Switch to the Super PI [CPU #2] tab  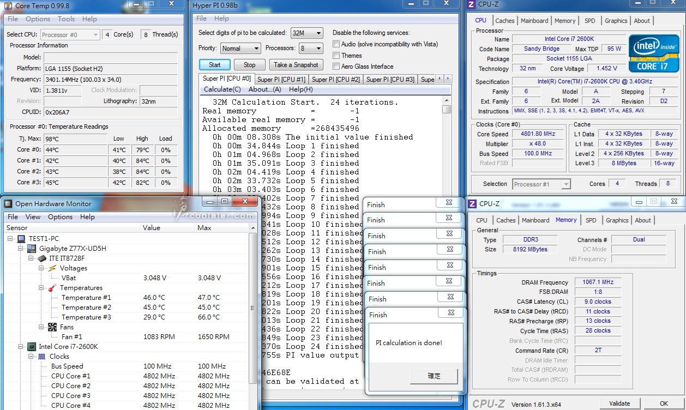point(336,80)
